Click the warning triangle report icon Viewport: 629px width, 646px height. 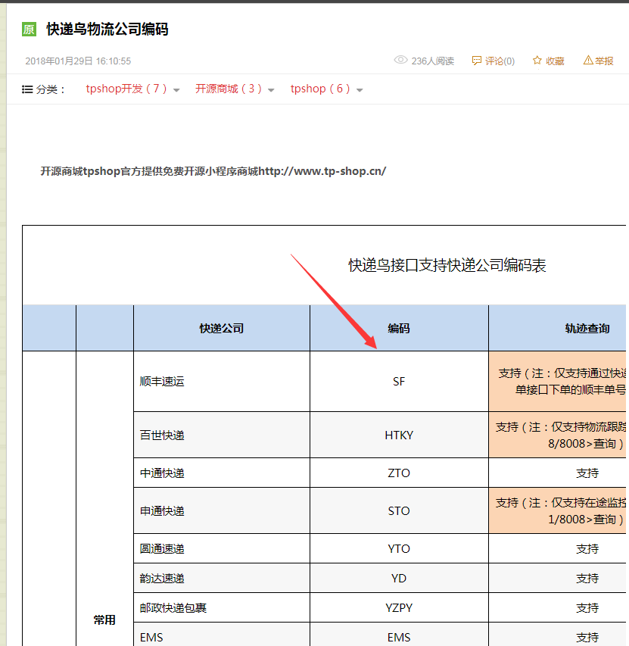pos(587,61)
